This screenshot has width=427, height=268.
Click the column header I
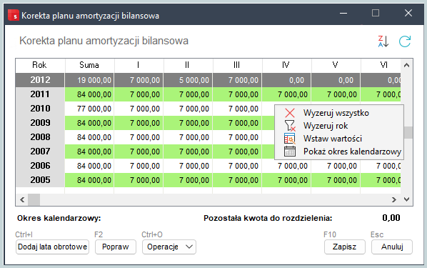pyautogui.click(x=139, y=65)
